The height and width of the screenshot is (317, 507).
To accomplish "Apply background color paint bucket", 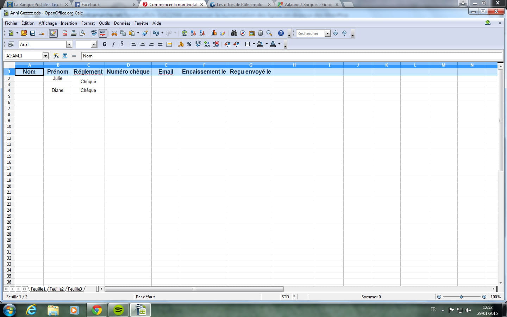I will (x=260, y=44).
